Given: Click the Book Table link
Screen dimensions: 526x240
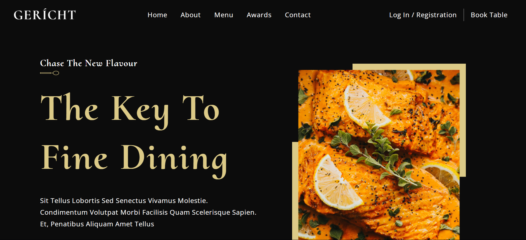Looking at the screenshot, I should 489,15.
